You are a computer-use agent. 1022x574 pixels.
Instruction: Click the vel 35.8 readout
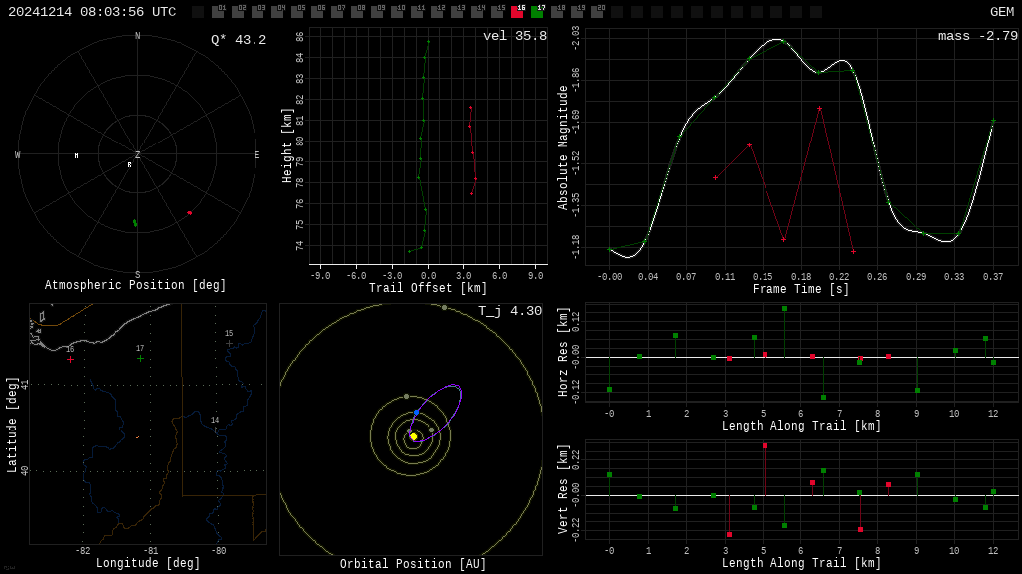pyautogui.click(x=514, y=36)
